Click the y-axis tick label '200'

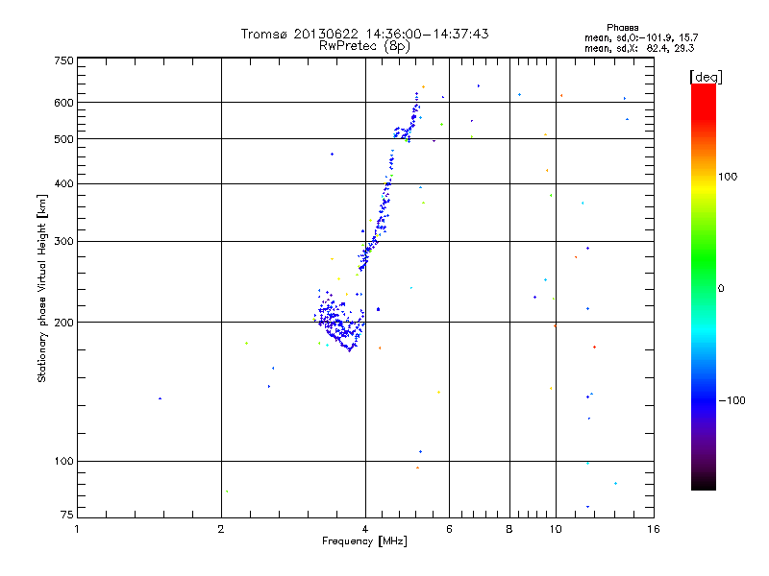point(63,323)
